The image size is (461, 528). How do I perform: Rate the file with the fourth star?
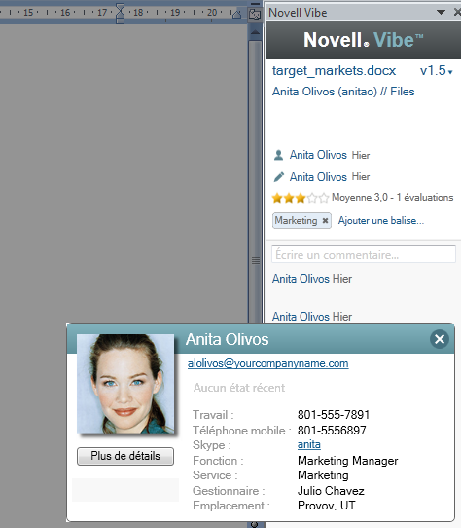pos(312,198)
